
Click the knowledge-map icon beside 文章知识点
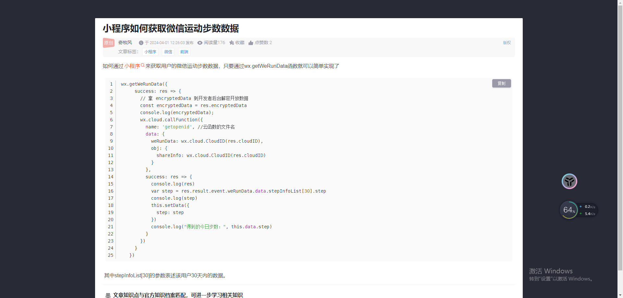(x=108, y=295)
